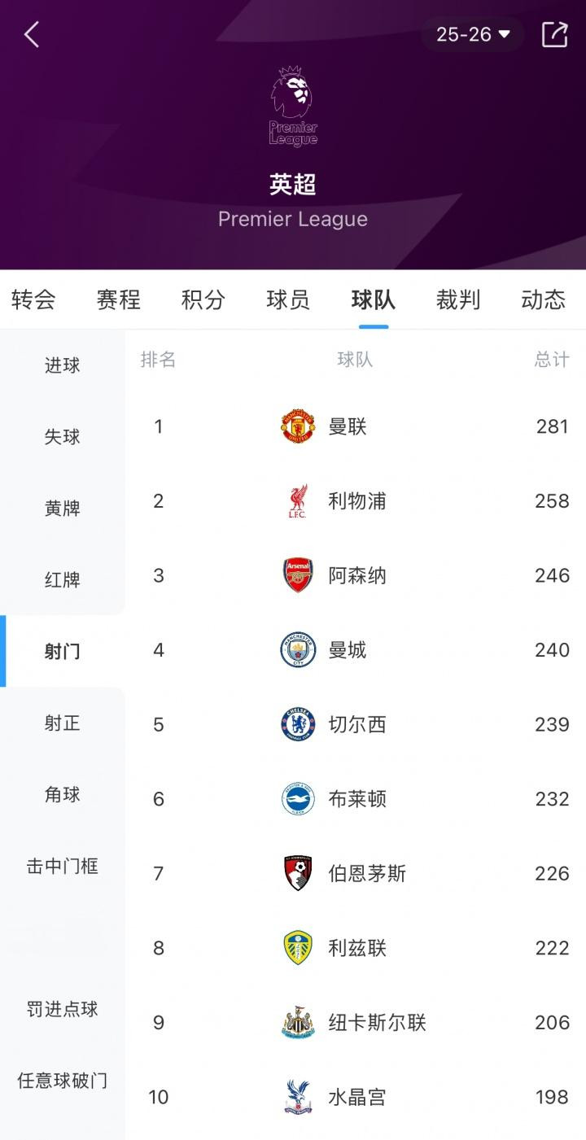Tap the Chelsea club crest
The width and height of the screenshot is (586, 1140).
click(298, 724)
